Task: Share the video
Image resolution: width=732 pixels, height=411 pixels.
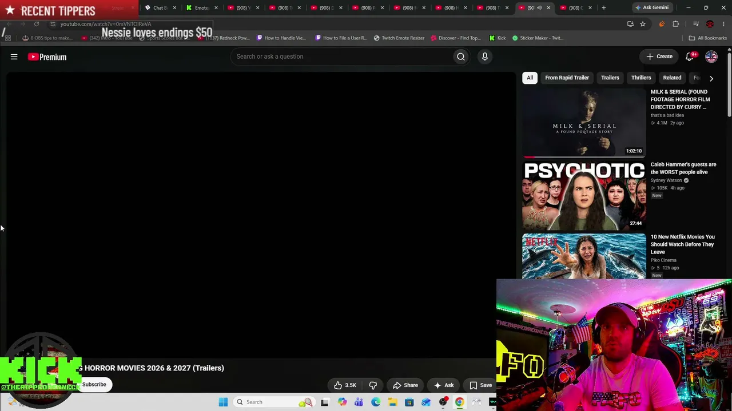Action: click(x=405, y=385)
